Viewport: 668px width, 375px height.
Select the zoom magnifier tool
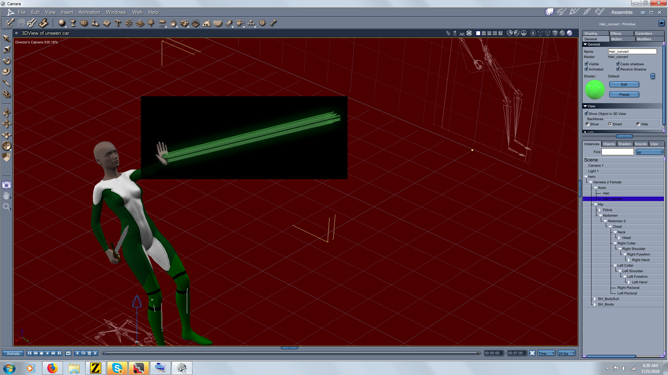point(6,207)
